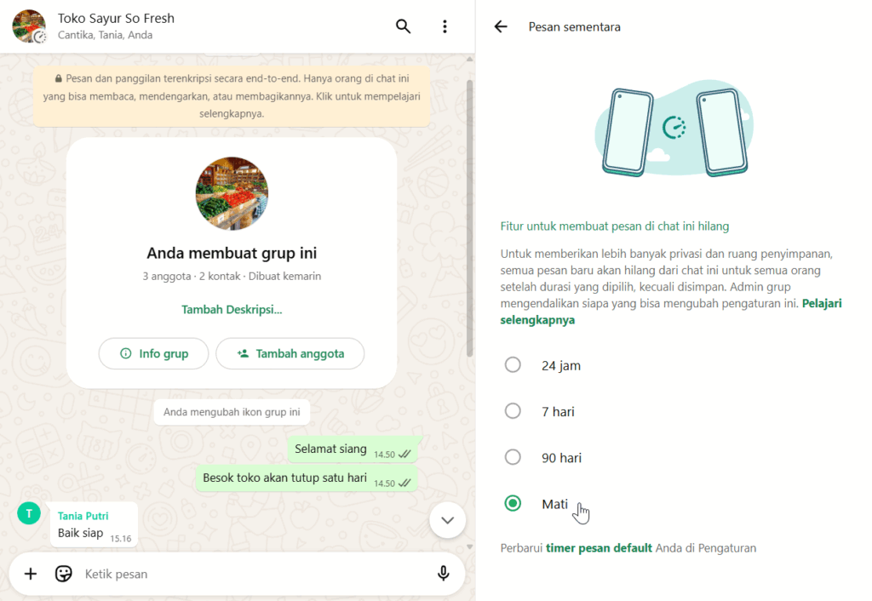Click Tania Putri's green T avatar
The width and height of the screenshot is (872, 601).
(x=29, y=513)
